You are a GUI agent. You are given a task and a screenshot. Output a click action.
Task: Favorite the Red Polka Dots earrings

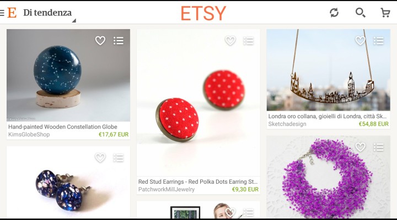230,40
